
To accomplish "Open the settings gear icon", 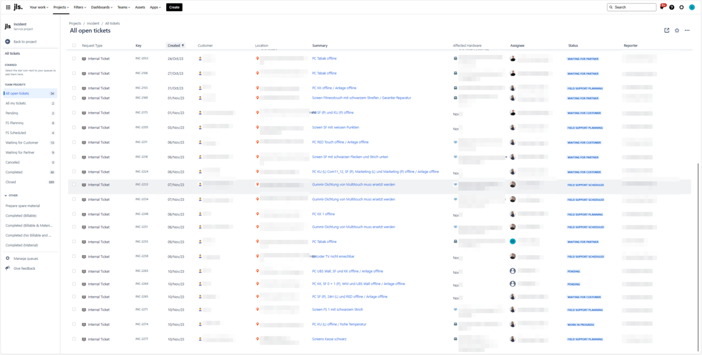I will pyautogui.click(x=682, y=8).
